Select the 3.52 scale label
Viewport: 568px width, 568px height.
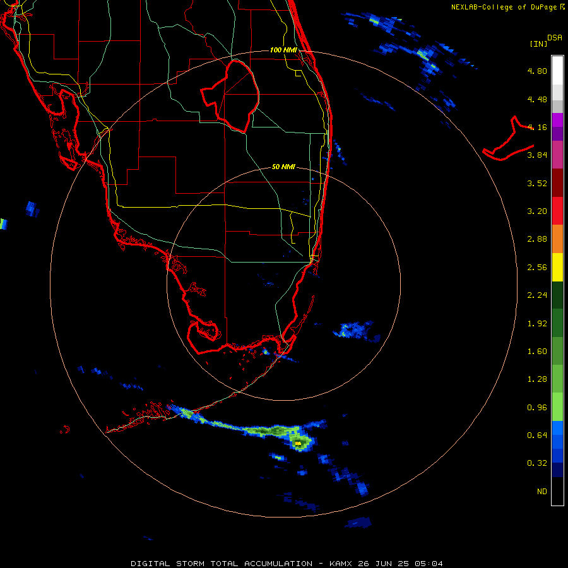pyautogui.click(x=537, y=183)
